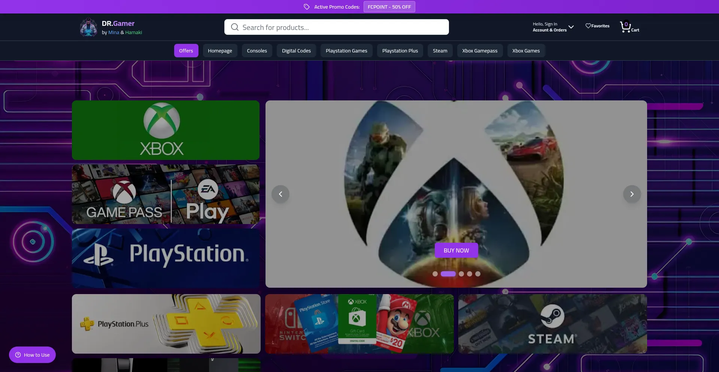Open the Steam category tab

click(440, 51)
